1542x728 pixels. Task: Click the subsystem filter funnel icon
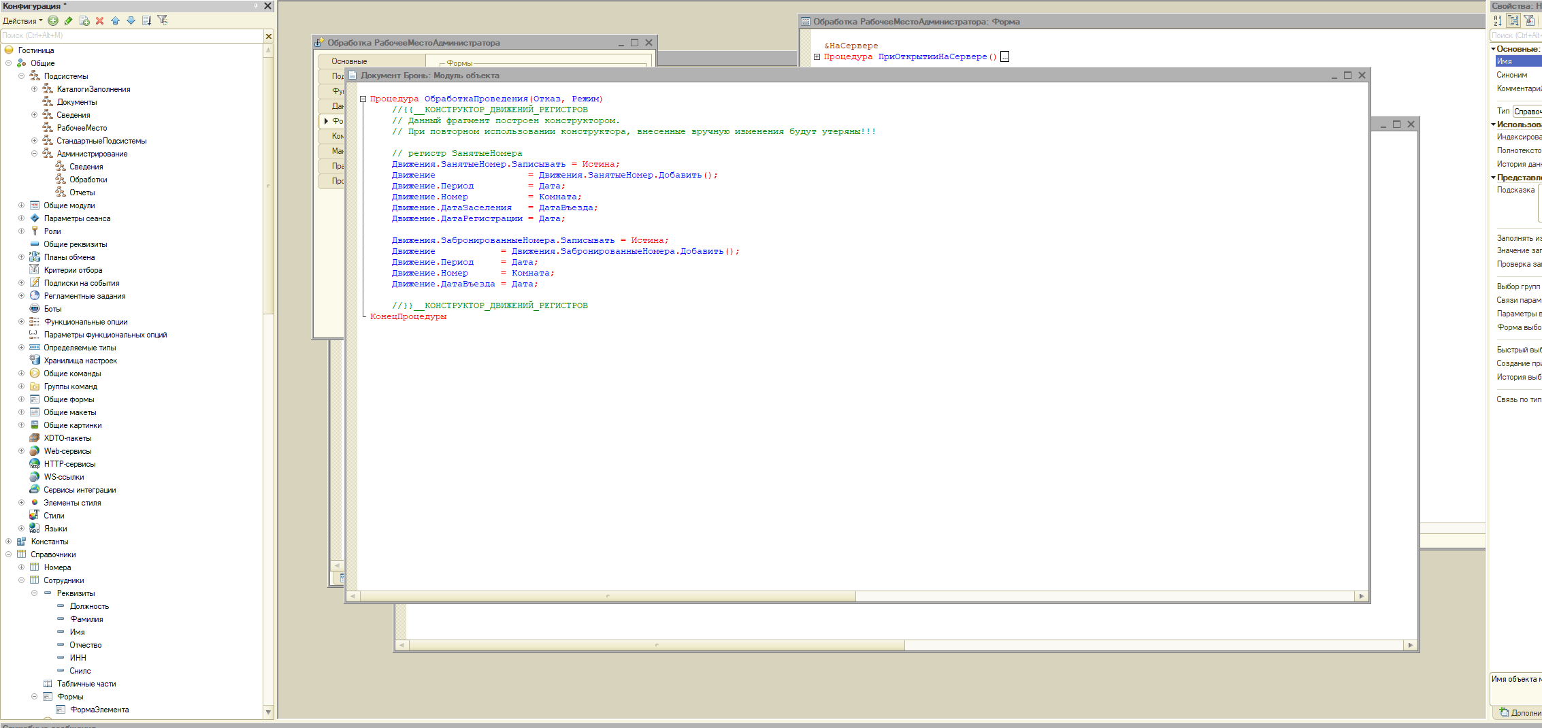[163, 20]
